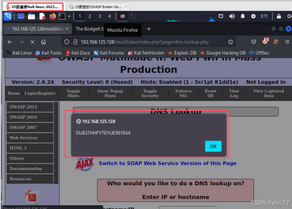Viewport: 292px width, 209px height.
Task: Open the Pocket save icon
Action: point(253,42)
